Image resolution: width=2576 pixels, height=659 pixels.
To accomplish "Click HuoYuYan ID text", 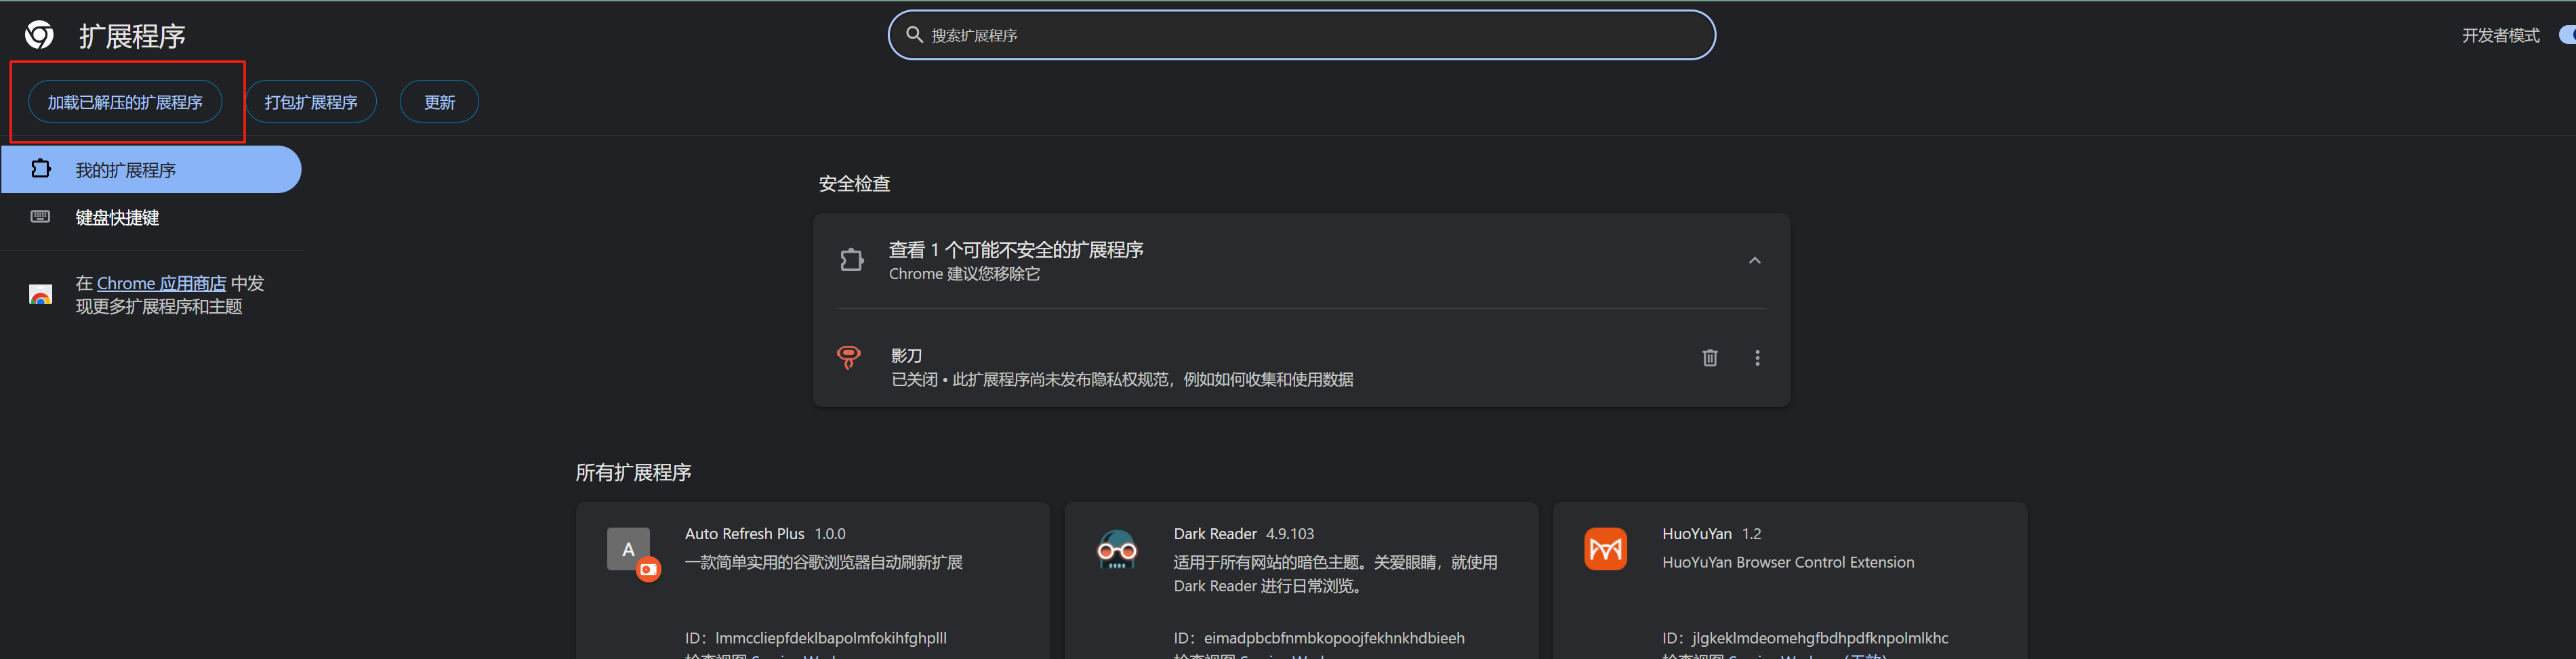I will point(1805,638).
